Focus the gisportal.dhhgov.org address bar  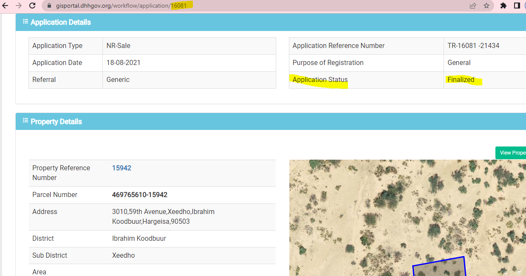click(x=268, y=6)
